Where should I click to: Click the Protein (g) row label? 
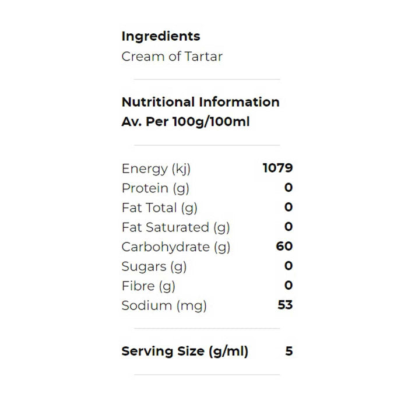(156, 188)
